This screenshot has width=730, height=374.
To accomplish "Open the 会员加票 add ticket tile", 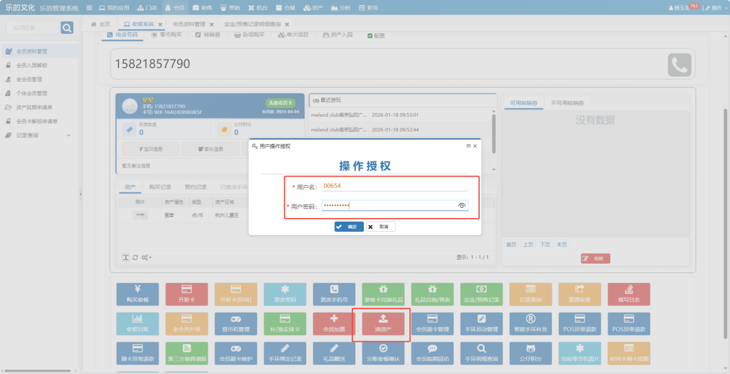I will coord(334,325).
